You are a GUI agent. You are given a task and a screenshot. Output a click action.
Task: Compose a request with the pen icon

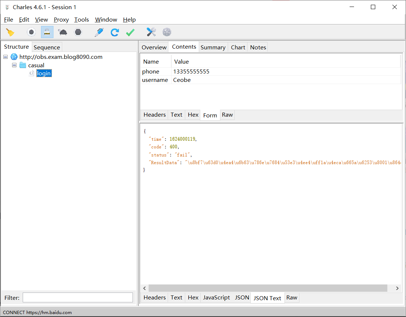pyautogui.click(x=99, y=32)
